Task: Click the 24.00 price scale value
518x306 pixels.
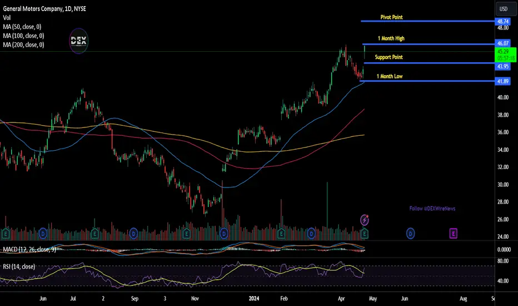Action: pos(503,236)
